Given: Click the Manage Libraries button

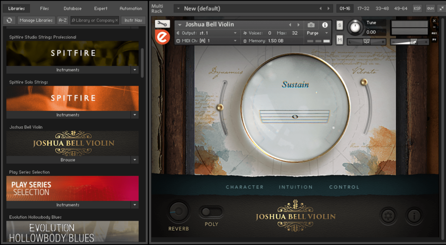Looking at the screenshot, I should point(36,20).
